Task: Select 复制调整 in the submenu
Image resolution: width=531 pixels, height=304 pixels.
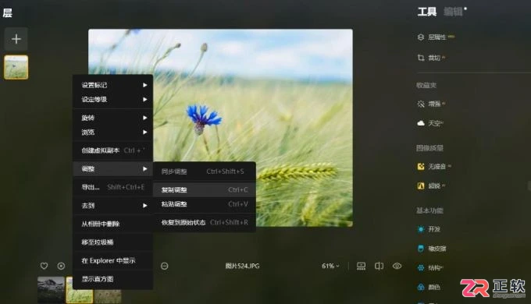Action: [x=205, y=189]
